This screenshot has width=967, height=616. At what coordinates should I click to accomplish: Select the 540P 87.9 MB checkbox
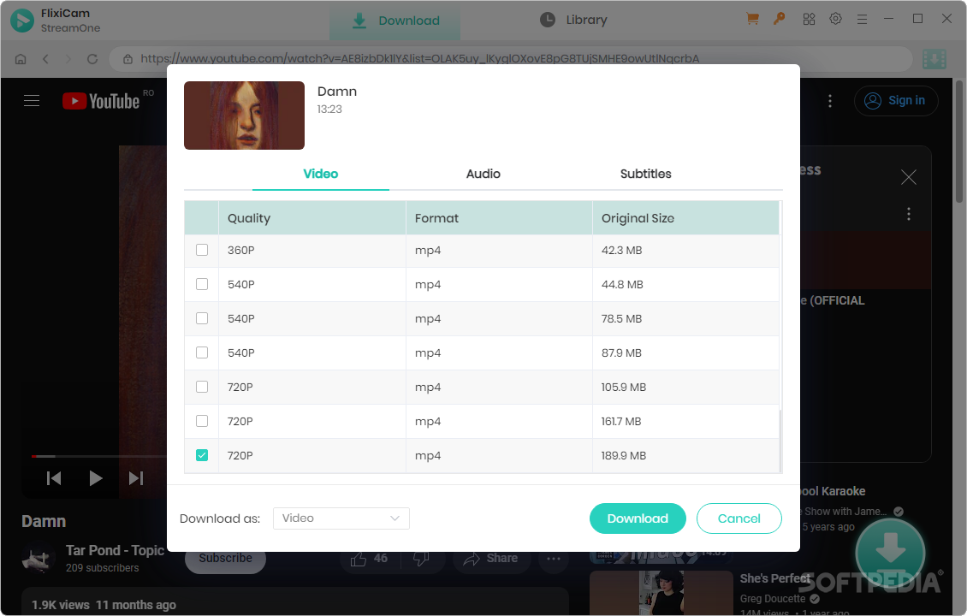[202, 352]
